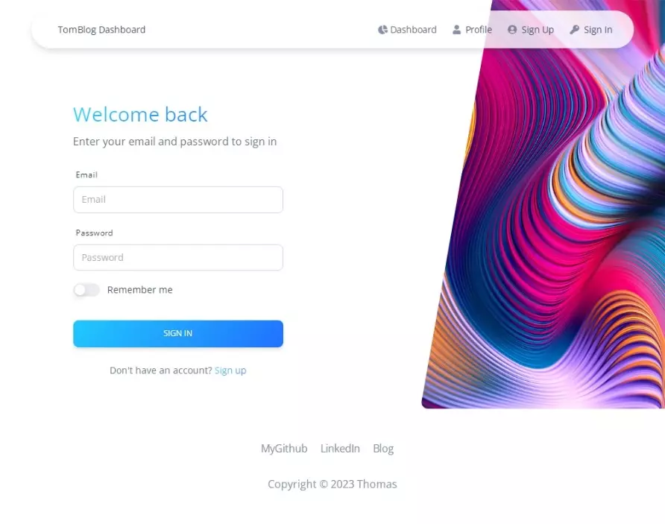The width and height of the screenshot is (665, 524).
Task: Follow the Sign up link below form
Action: pos(230,370)
